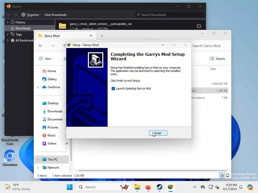Switch to large thumbnails view icon

tap(228, 175)
